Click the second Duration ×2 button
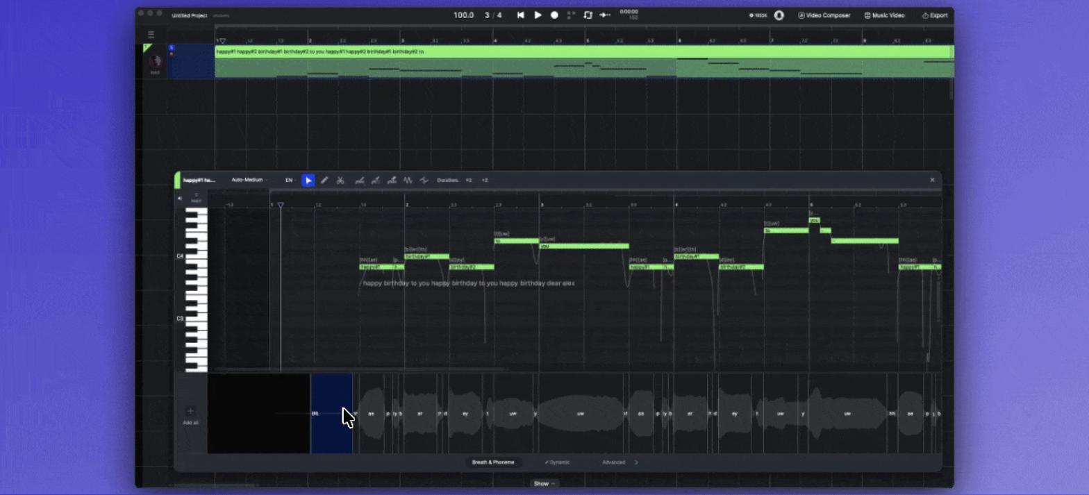Image resolution: width=1089 pixels, height=495 pixels. click(x=485, y=181)
